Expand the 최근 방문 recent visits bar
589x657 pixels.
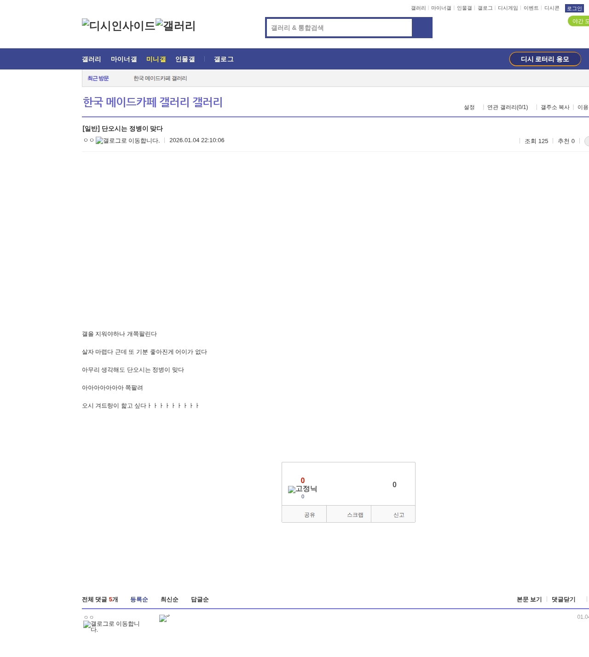pyautogui.click(x=98, y=79)
